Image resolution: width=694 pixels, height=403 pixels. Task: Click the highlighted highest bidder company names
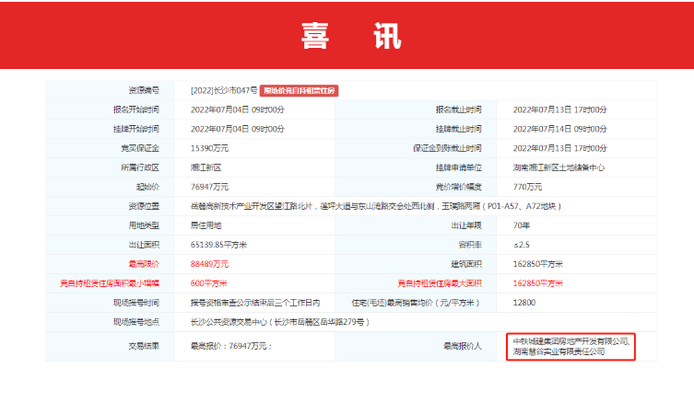[571, 347]
